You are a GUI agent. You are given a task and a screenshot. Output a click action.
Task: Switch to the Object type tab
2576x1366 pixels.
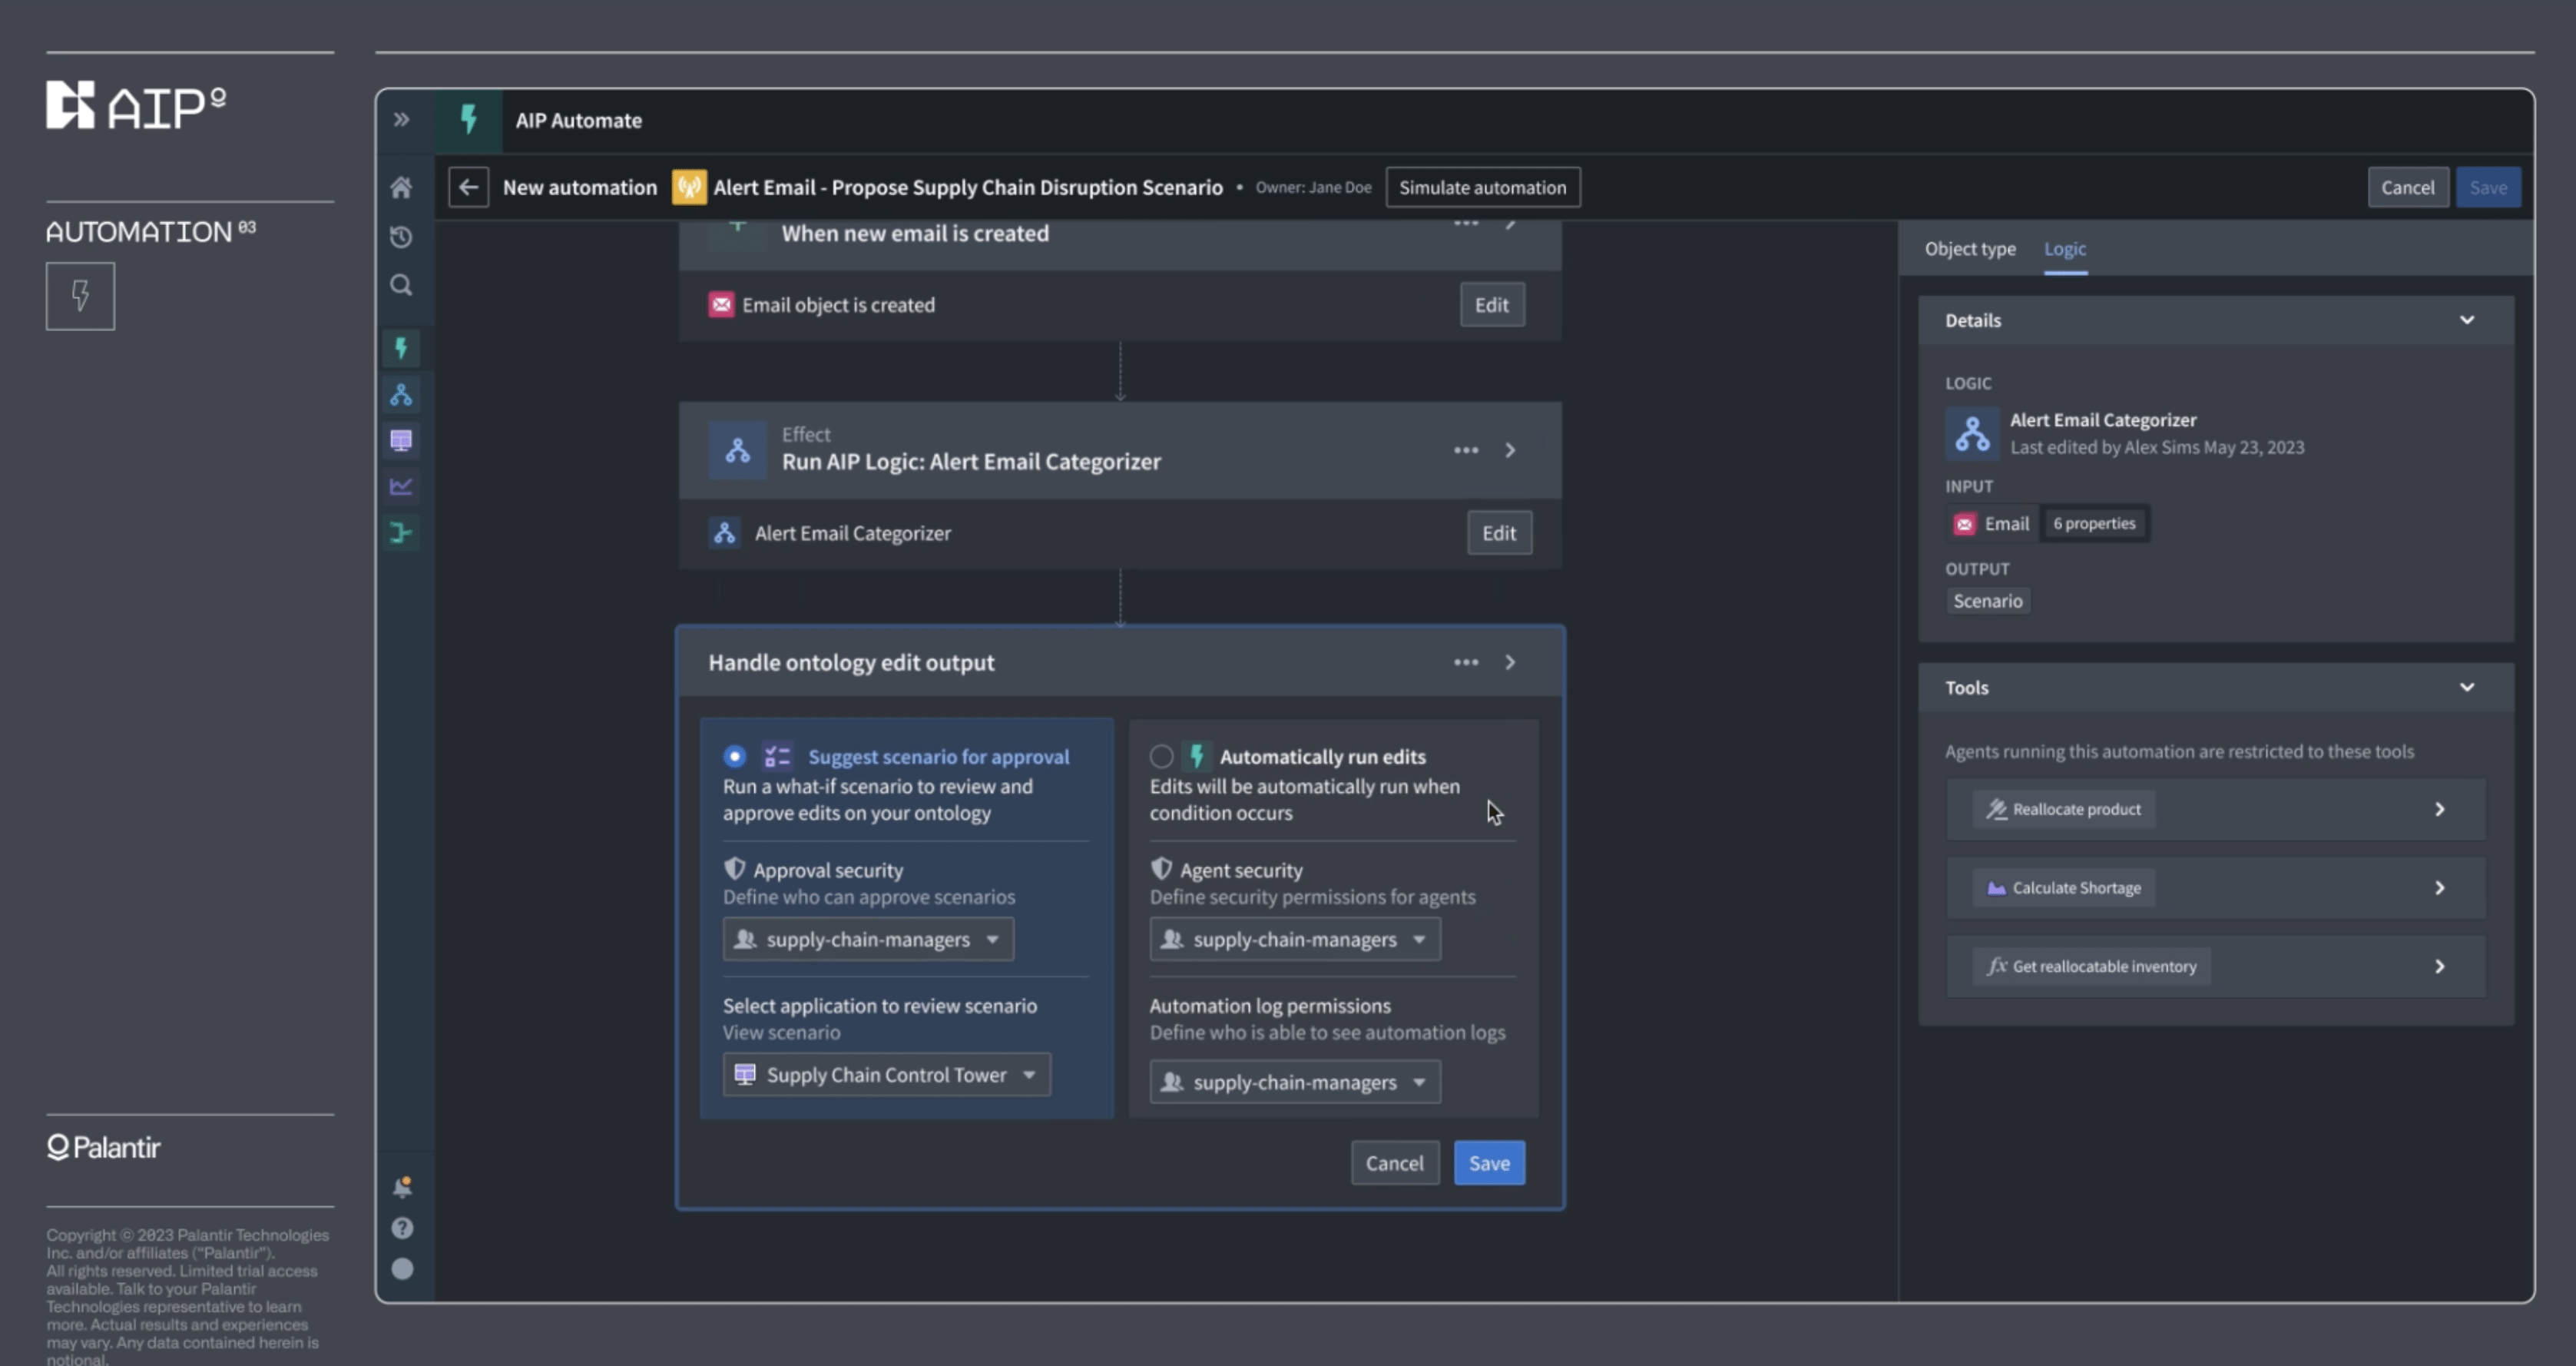[x=1970, y=249]
